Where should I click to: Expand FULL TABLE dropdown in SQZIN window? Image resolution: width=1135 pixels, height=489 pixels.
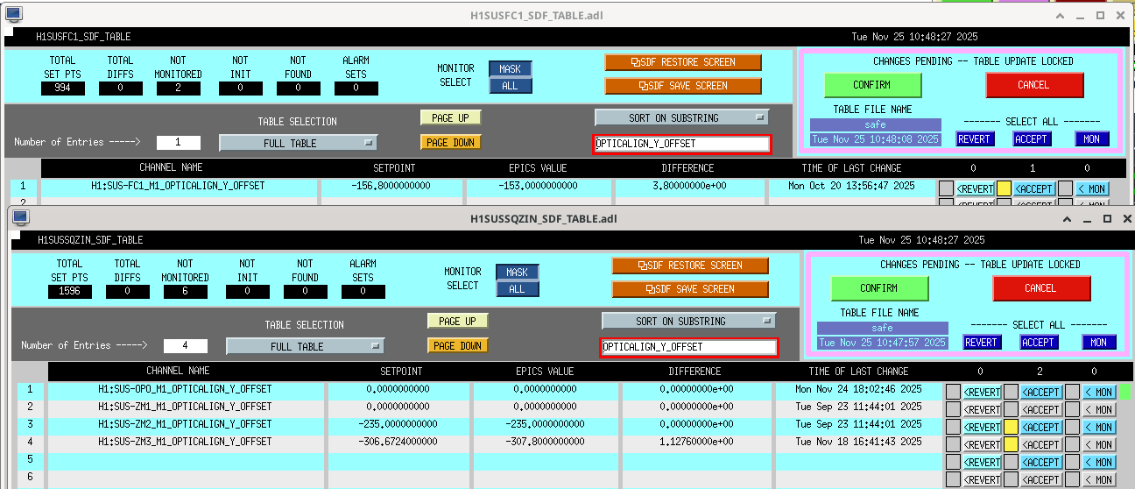tap(305, 346)
